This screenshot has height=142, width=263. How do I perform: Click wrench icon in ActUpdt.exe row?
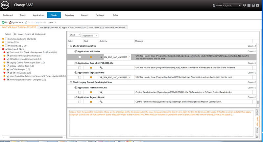point(101,77)
